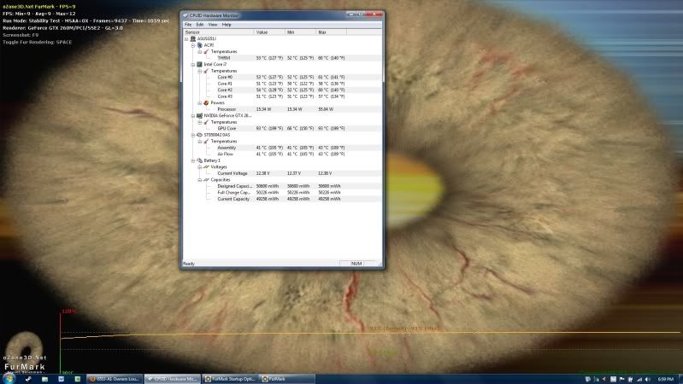This screenshot has width=683, height=384.
Task: Click the ACPI device icon
Action: tap(199, 45)
